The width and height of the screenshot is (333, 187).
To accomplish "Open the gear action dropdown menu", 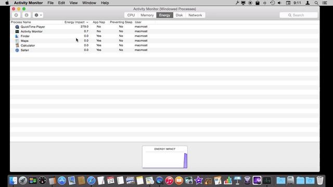I will [x=38, y=15].
